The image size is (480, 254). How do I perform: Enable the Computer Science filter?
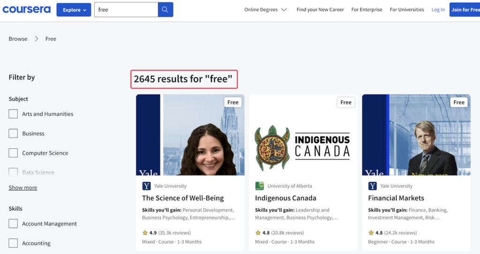click(13, 153)
